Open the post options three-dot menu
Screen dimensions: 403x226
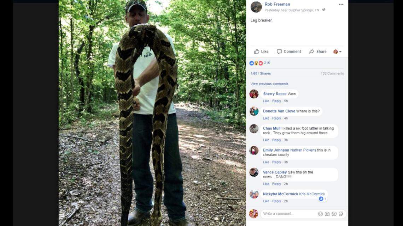coord(341,4)
